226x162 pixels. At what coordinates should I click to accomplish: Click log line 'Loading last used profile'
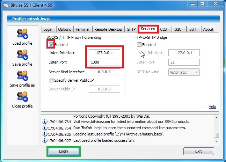tap(118, 134)
